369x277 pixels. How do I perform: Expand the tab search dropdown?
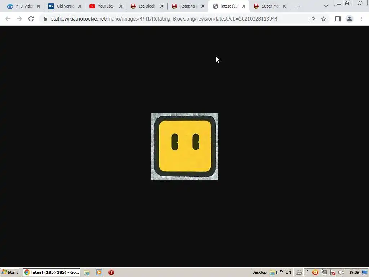click(x=326, y=6)
